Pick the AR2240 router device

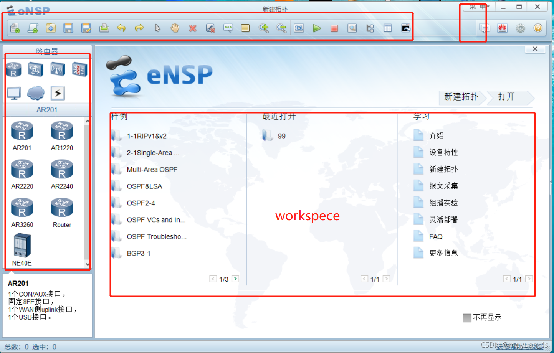(62, 175)
